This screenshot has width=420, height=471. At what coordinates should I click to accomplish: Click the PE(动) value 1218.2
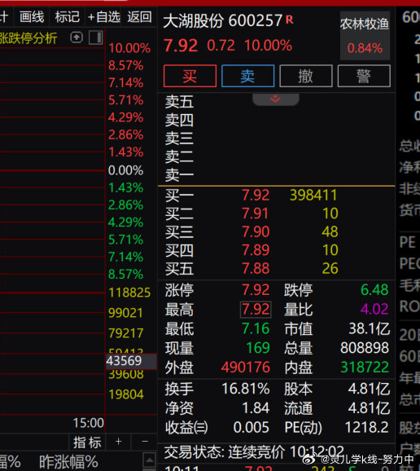tap(366, 427)
